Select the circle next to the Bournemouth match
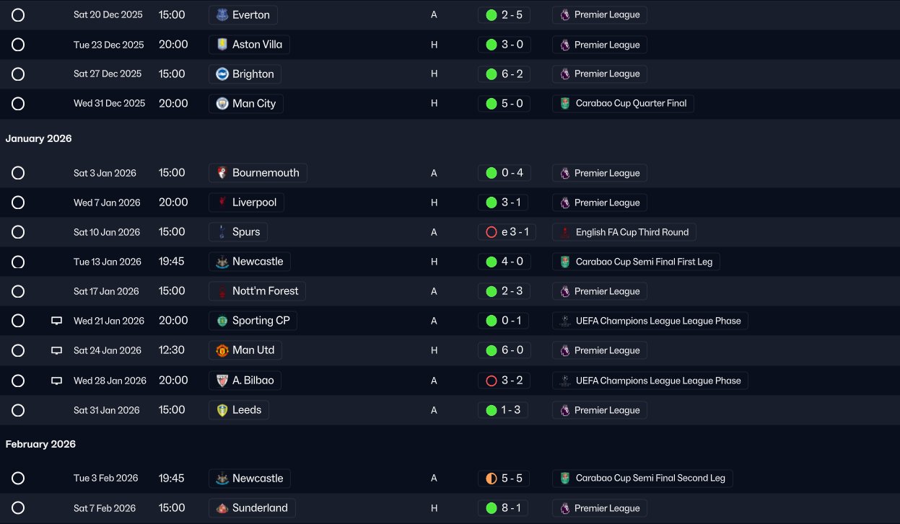Screen dimensions: 900x524 tap(18, 173)
